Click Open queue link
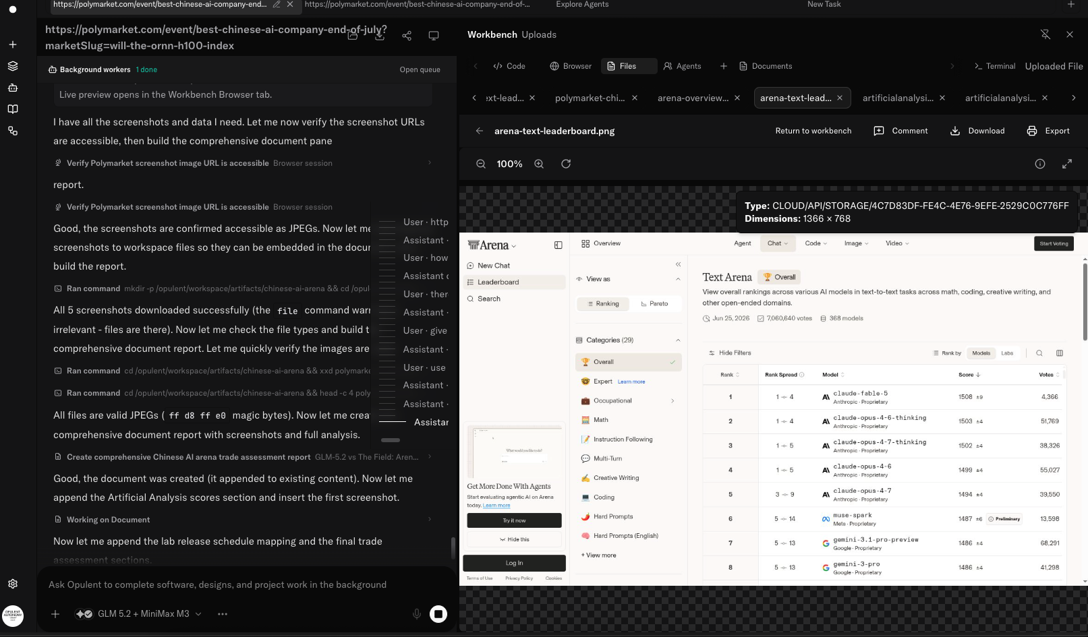 420,69
